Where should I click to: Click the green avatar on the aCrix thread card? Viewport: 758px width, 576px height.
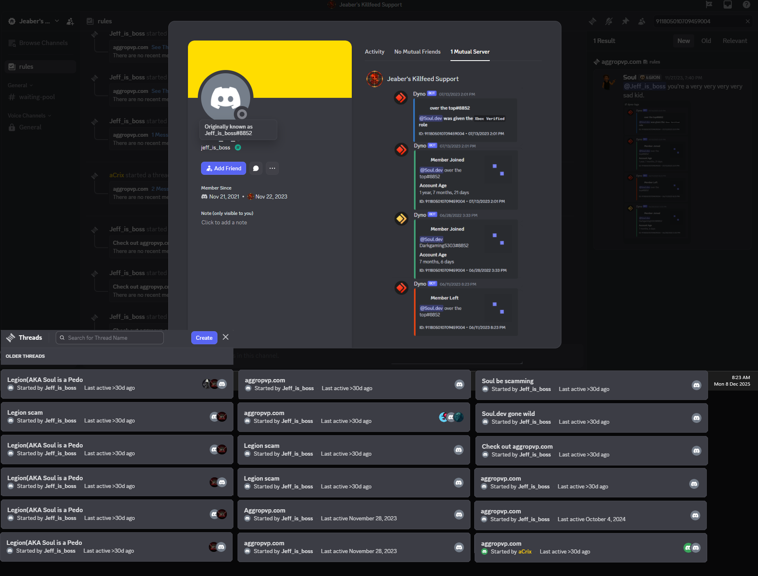[688, 548]
